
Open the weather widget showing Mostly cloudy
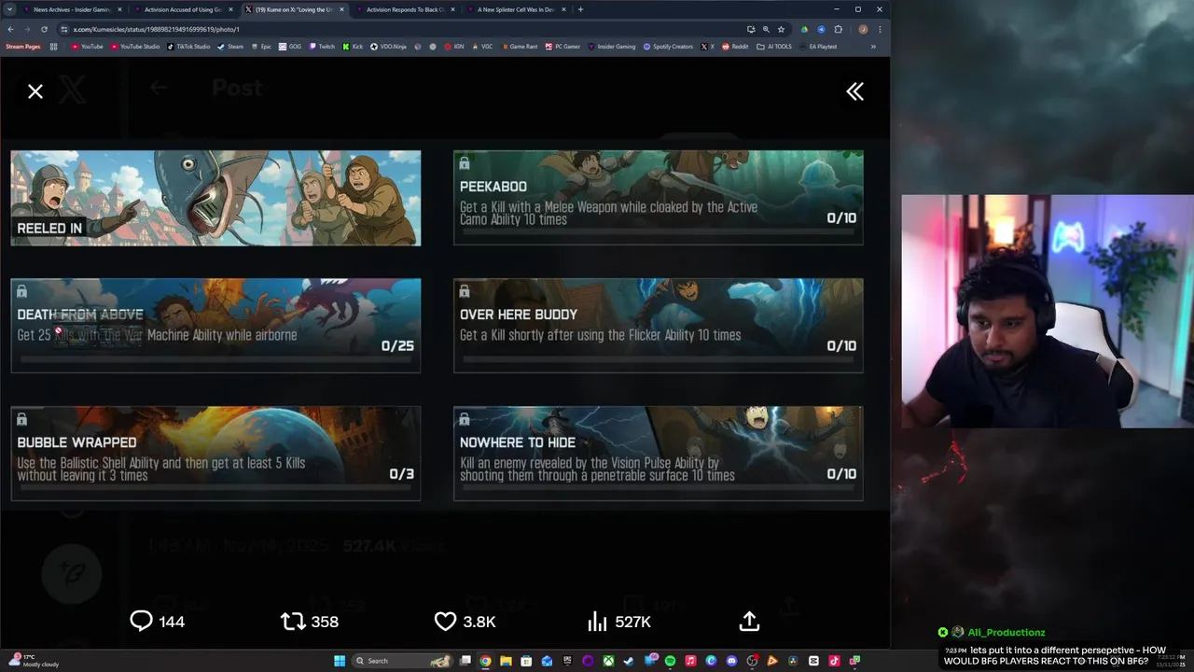coord(33,661)
